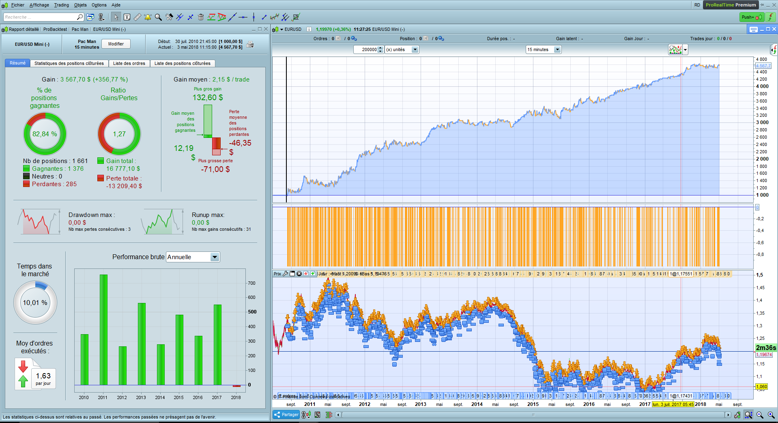
Task: Click the zoom out magnifier below chart
Action: [x=760, y=415]
